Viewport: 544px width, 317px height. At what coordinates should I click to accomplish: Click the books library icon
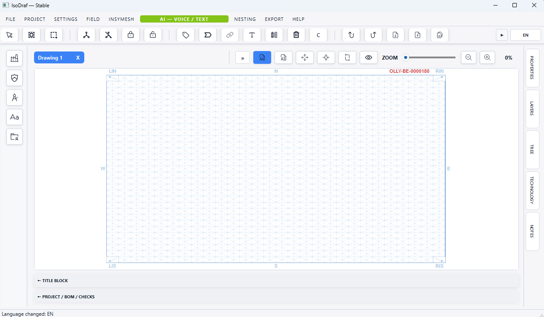274,35
